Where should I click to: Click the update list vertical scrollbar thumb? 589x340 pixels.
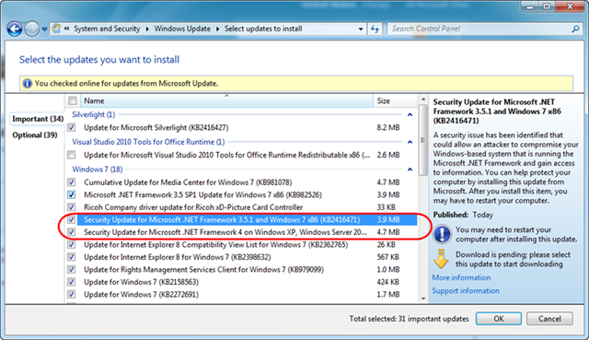point(423,140)
